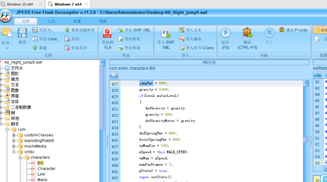The image size is (327, 182).
Task: Open dropdown arrow under 打开
Action: [x=7, y=48]
